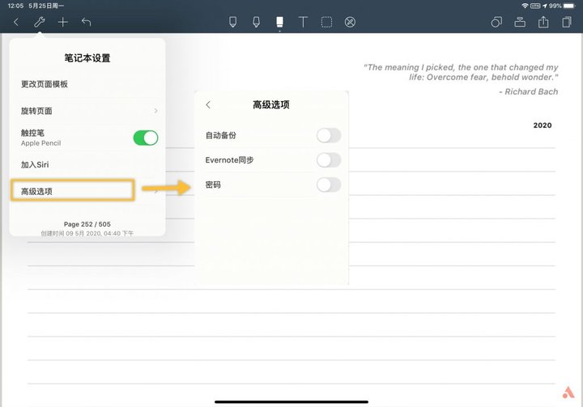Undo the last action
This screenshot has height=407, width=583.
(x=87, y=22)
